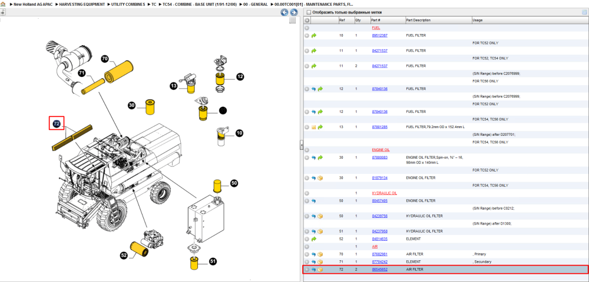Click the square icon at diagram top-right corner
This screenshot has height=282, width=589.
point(292,21)
